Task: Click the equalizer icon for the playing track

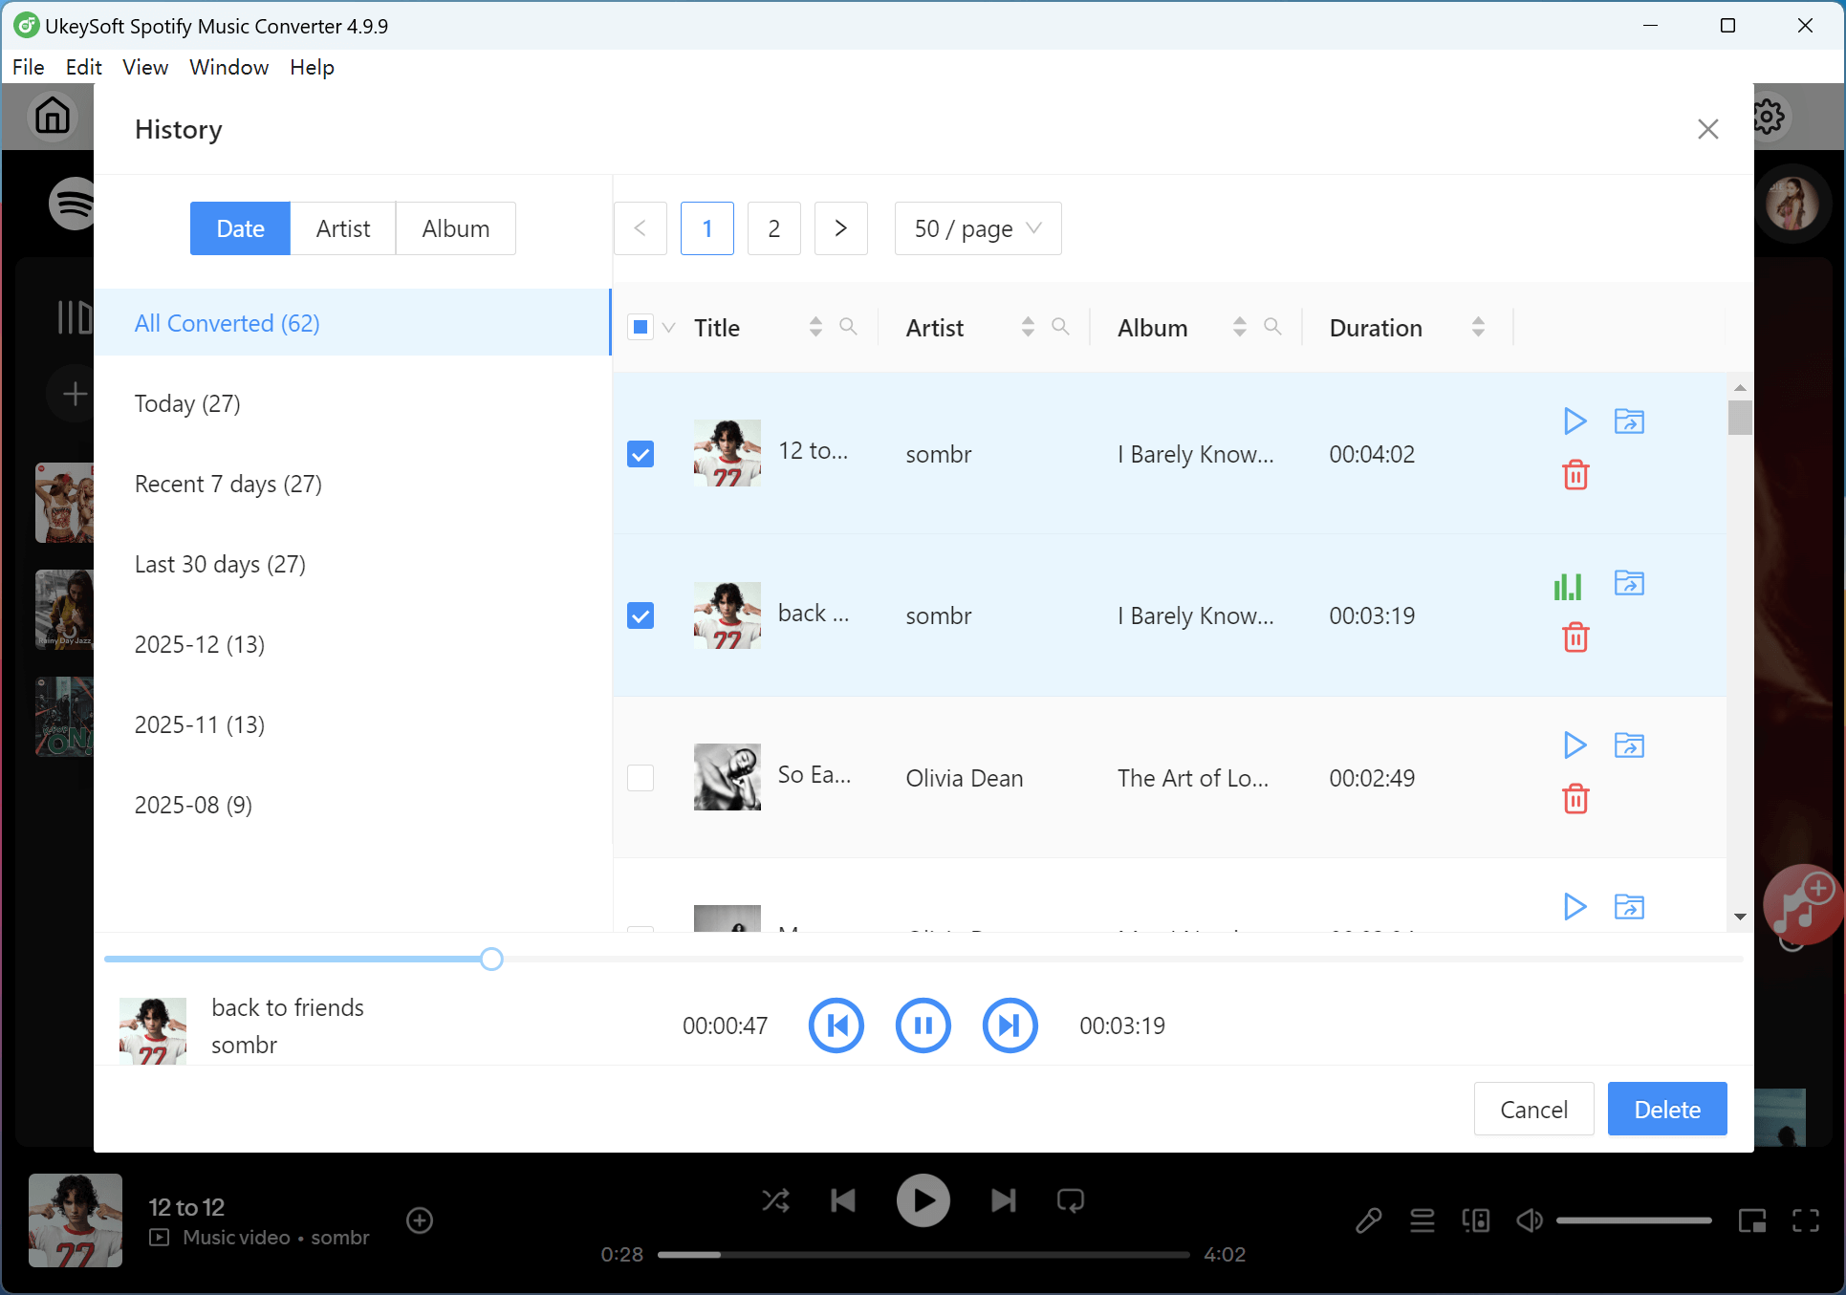Action: pos(1568,585)
